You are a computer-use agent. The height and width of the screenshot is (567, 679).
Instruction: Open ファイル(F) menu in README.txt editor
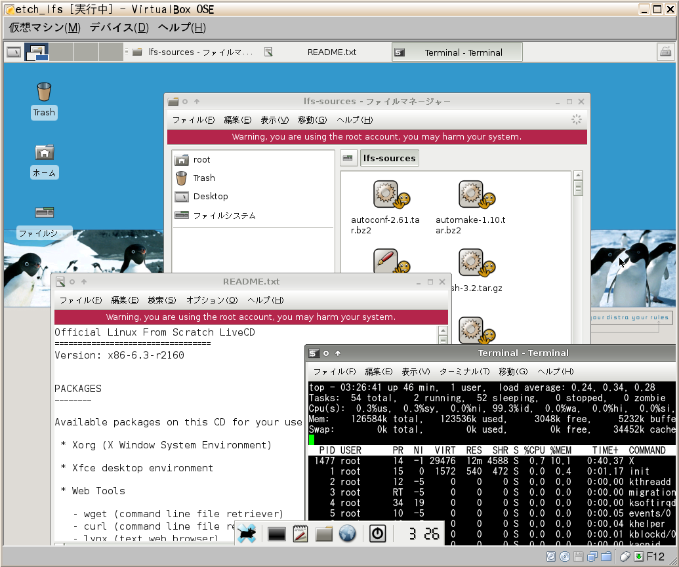[81, 300]
